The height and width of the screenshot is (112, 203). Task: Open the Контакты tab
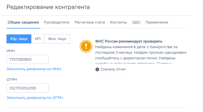(x=119, y=22)
